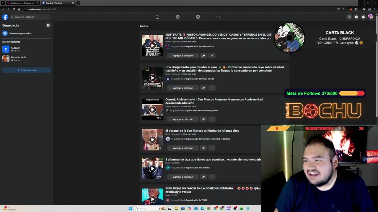Go back in browser history
The width and height of the screenshot is (378, 212).
[x=3, y=9]
